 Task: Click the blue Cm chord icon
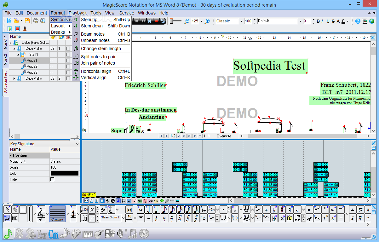point(54,234)
